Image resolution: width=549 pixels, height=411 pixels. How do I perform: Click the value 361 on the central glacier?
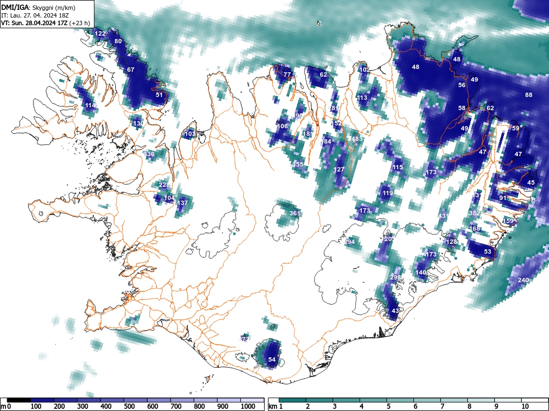pos(295,213)
